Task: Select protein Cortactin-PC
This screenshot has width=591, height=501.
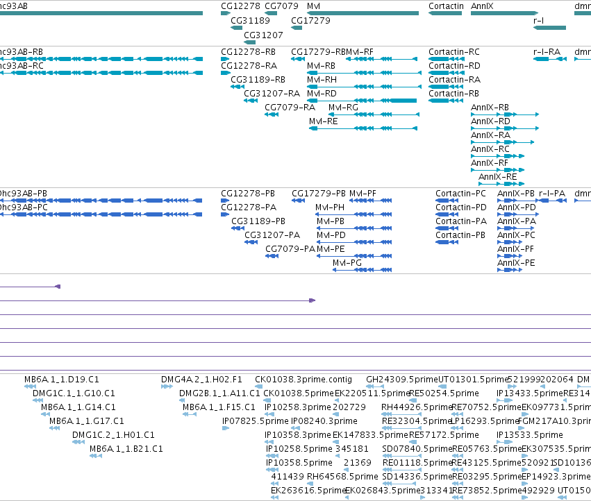Action: [447, 201]
